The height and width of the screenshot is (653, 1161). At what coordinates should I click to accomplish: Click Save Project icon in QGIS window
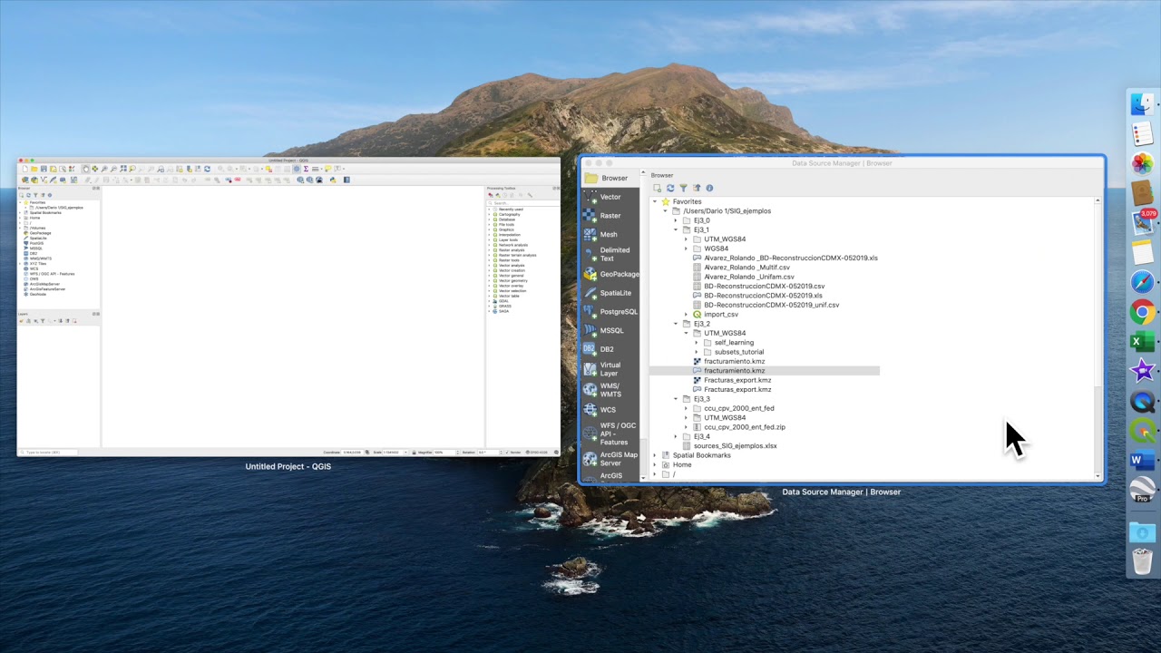[x=44, y=169]
